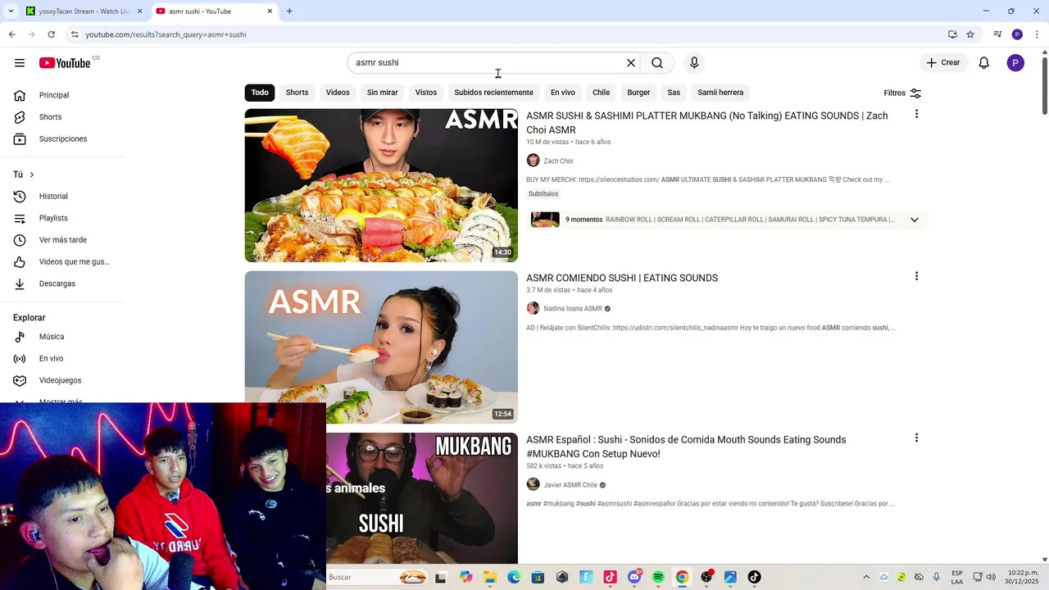Select the Shorts filter chip

point(297,93)
